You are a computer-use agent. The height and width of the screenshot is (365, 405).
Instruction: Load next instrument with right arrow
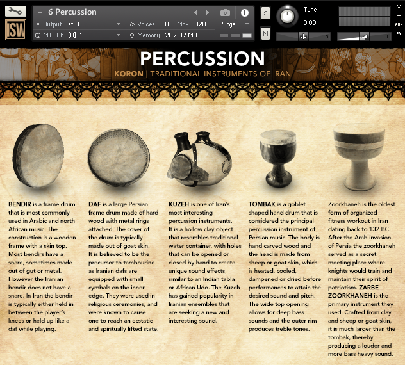coord(208,12)
